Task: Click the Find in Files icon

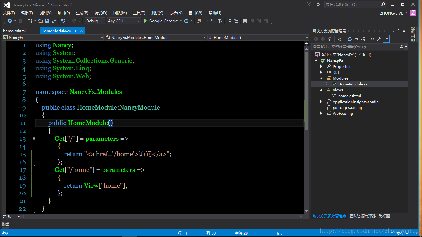Action: pyautogui.click(x=200, y=21)
